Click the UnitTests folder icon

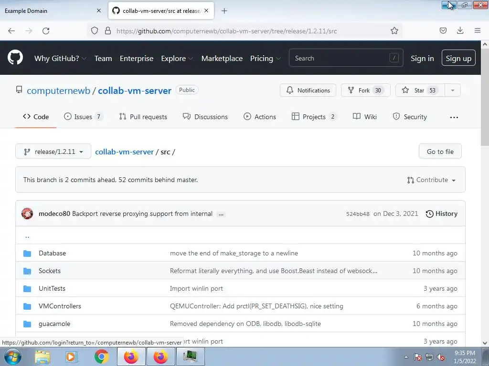pos(27,289)
